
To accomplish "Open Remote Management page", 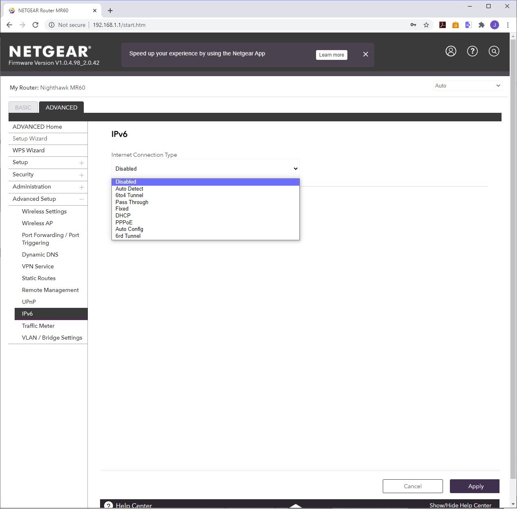I will (x=51, y=290).
